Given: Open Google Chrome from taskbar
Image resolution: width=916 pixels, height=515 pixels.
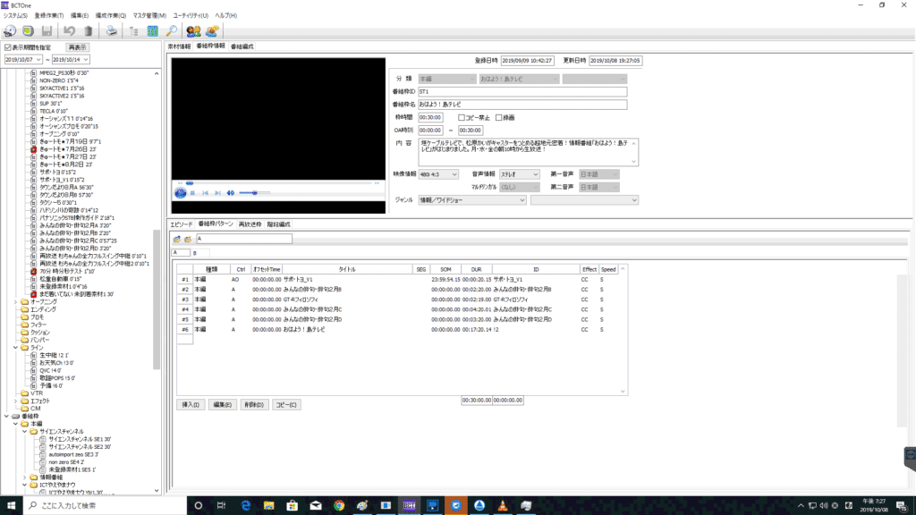Looking at the screenshot, I should [339, 506].
